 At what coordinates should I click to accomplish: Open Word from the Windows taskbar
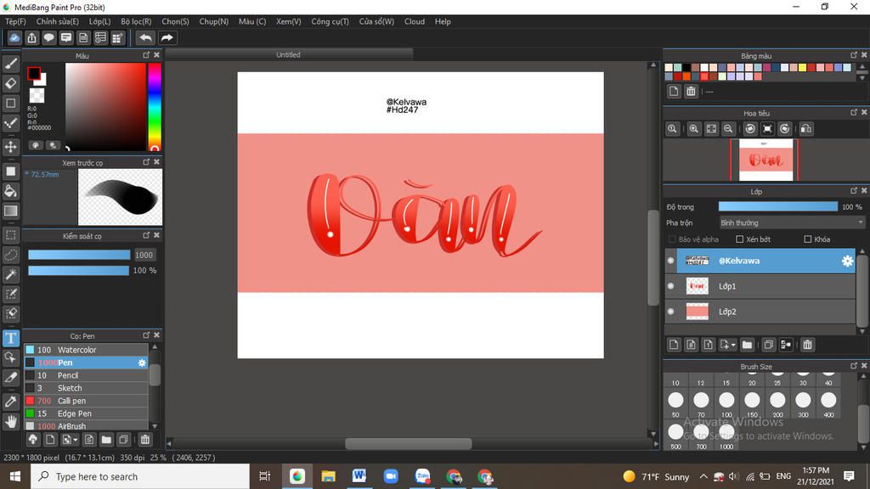(359, 476)
